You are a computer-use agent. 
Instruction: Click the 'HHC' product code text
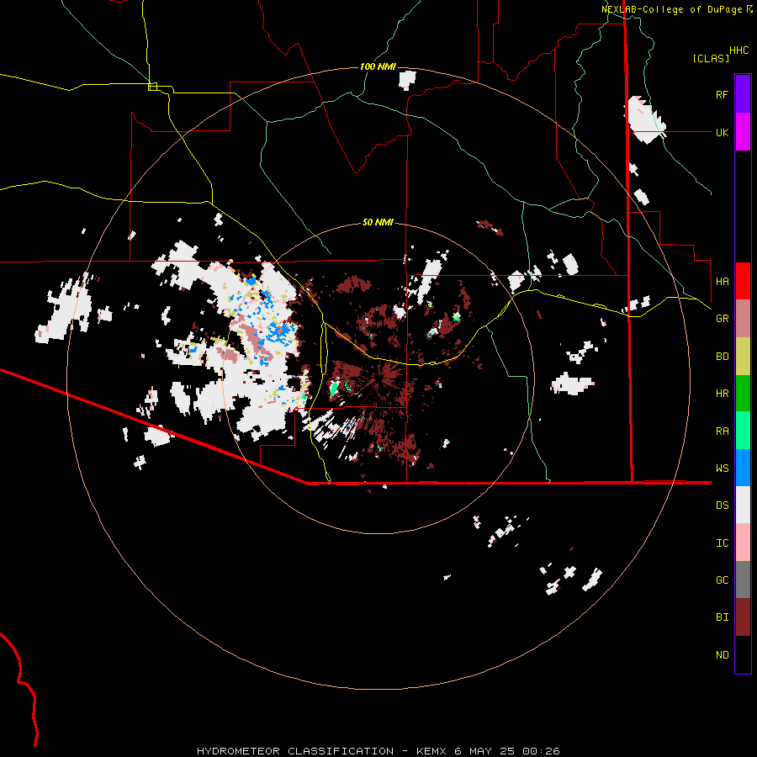(x=738, y=50)
